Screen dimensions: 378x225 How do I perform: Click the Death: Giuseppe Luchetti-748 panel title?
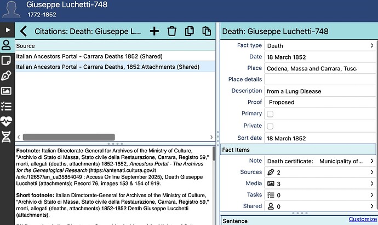pos(275,31)
